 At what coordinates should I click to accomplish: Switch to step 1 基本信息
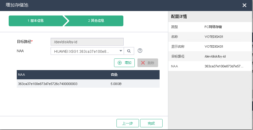(x=36, y=21)
